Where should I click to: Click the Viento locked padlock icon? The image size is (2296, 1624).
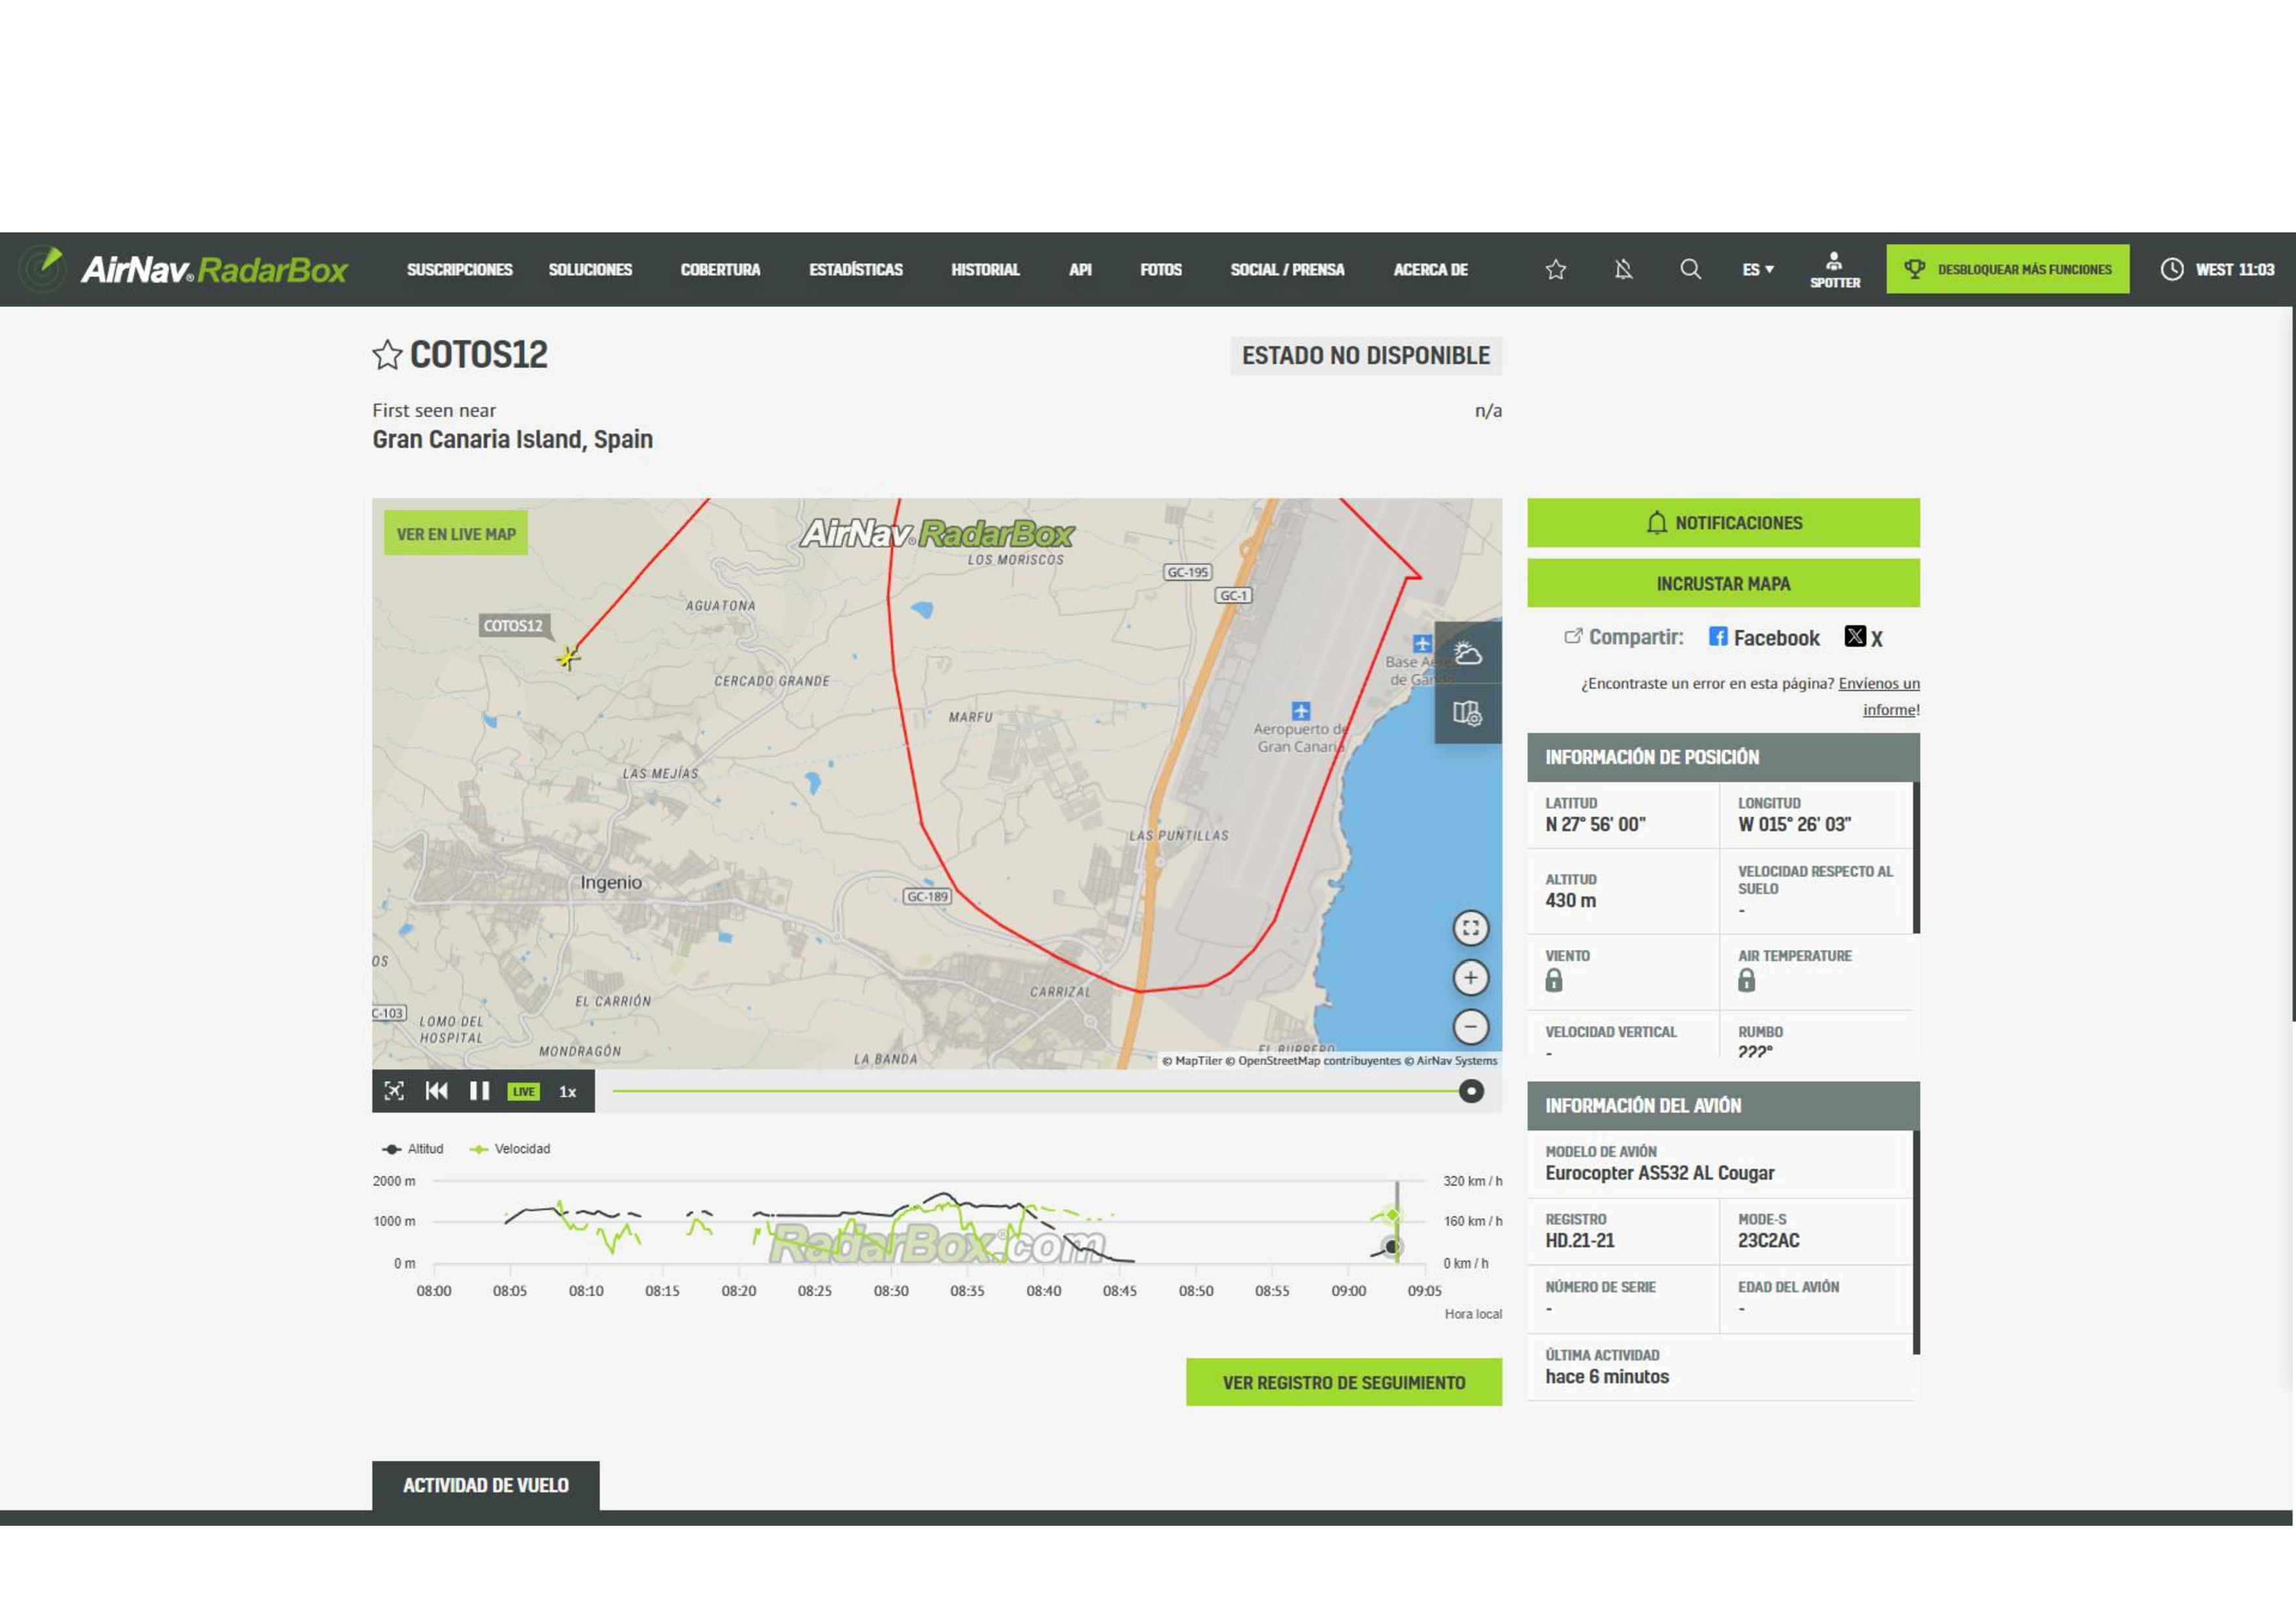click(1553, 980)
